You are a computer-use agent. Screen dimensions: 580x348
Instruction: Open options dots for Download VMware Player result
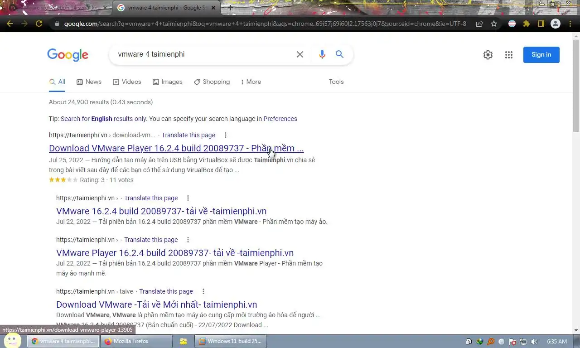pyautogui.click(x=225, y=135)
